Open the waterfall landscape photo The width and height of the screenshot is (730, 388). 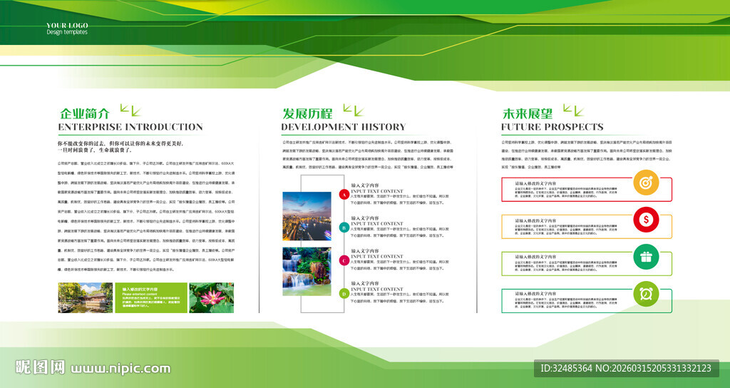pos(307,272)
